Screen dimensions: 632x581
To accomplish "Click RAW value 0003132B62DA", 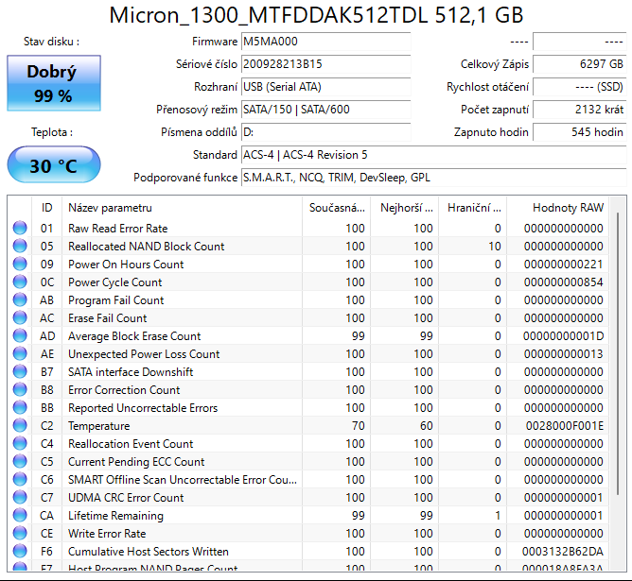I will click(563, 551).
